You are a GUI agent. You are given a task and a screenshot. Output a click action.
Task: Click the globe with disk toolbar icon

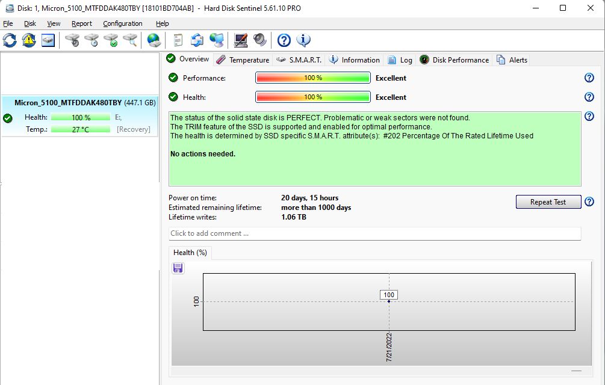click(x=154, y=40)
